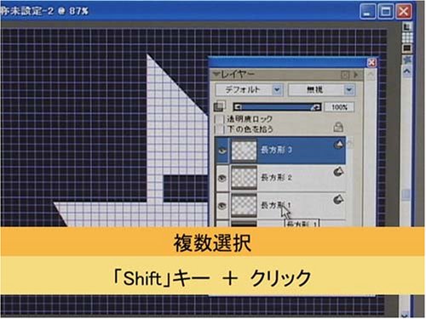Viewport: 426px width, 319px height.
Task: Select the 長方形 1 layer name
Action: click(276, 205)
